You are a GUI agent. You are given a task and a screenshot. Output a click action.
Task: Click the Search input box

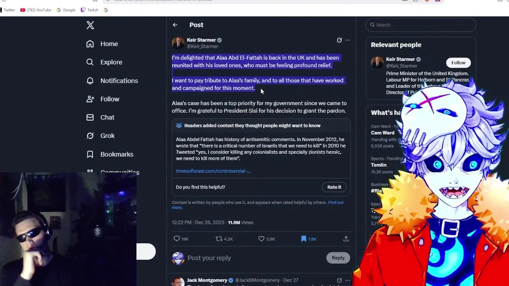[x=421, y=25]
